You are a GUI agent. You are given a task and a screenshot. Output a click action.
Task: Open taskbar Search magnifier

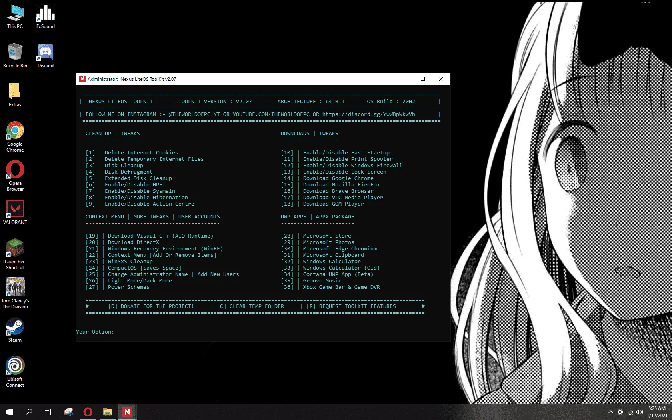[x=29, y=412]
